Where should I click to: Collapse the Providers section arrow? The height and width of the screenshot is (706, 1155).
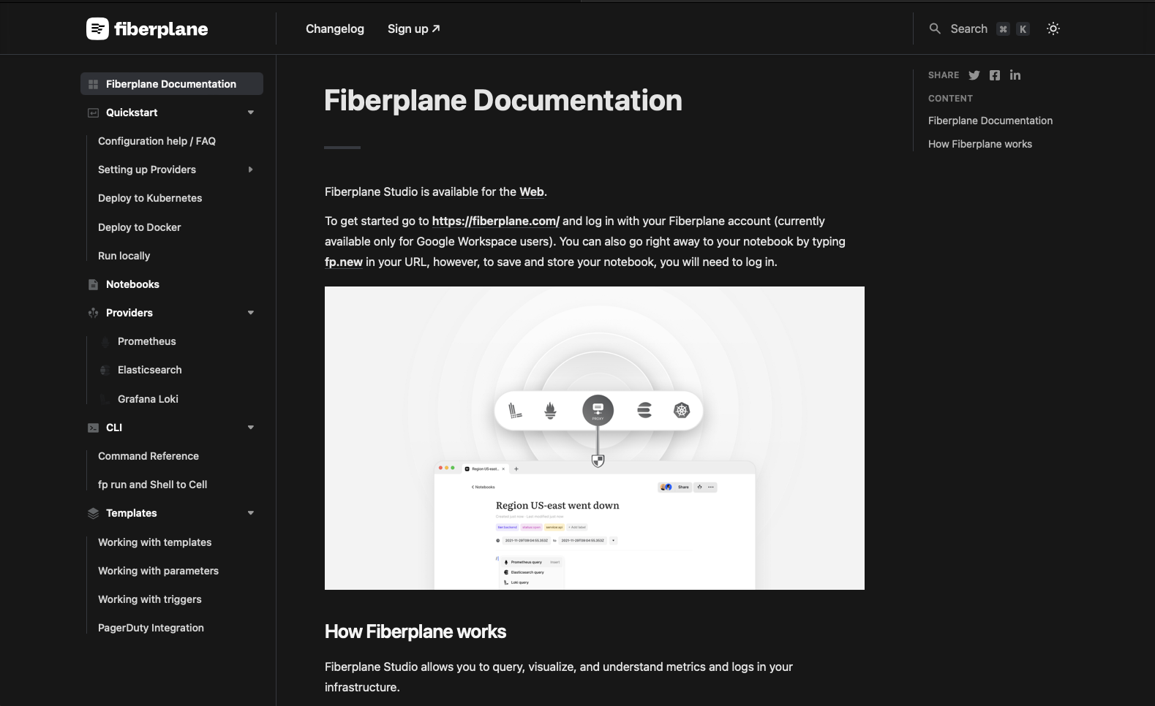pyautogui.click(x=251, y=313)
